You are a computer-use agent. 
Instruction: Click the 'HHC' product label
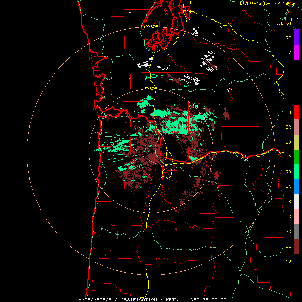tap(295, 20)
